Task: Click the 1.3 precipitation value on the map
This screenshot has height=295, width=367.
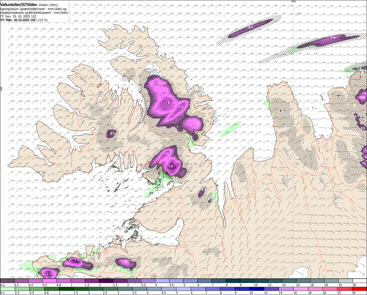Action: pyautogui.click(x=166, y=154)
